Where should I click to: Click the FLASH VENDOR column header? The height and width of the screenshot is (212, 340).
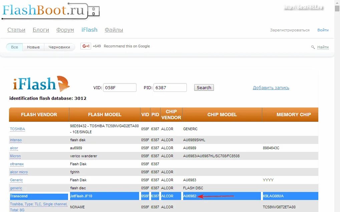(x=39, y=115)
